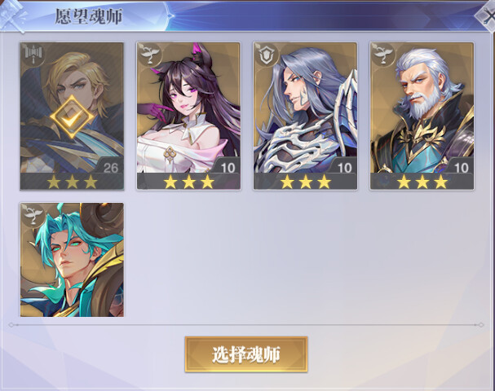Click the level 26 badge on the blond hero

[110, 167]
